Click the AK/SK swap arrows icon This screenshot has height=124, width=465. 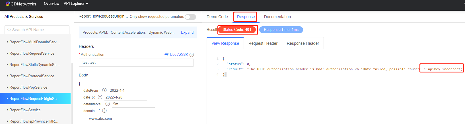[x=166, y=54]
